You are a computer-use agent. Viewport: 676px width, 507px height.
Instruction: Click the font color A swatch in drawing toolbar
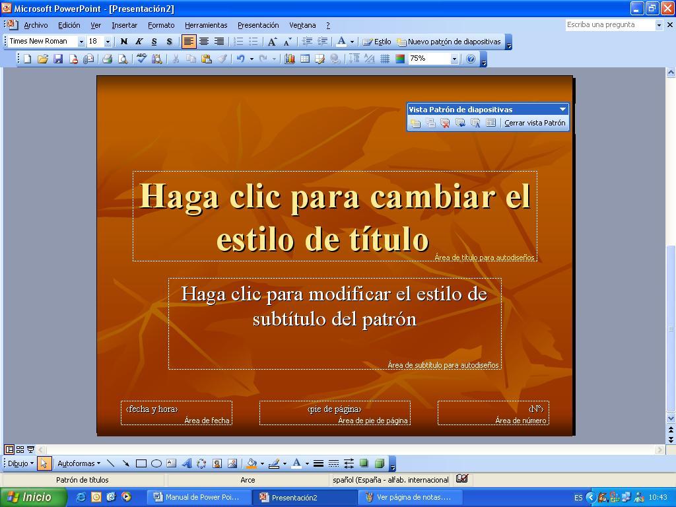[x=296, y=463]
